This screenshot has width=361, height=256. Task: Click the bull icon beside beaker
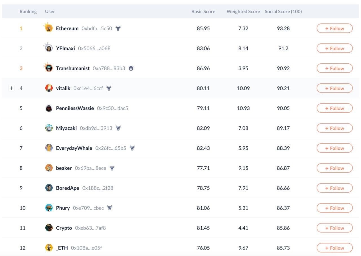[x=112, y=168]
